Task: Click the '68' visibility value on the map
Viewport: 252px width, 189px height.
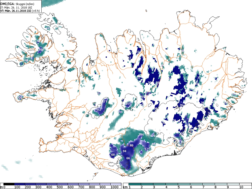Action: tap(113, 155)
